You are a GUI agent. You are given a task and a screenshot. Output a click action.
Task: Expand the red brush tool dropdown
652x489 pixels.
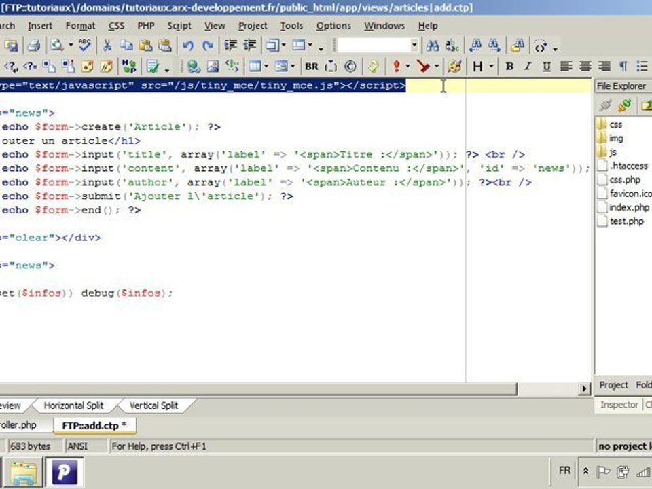tap(437, 66)
